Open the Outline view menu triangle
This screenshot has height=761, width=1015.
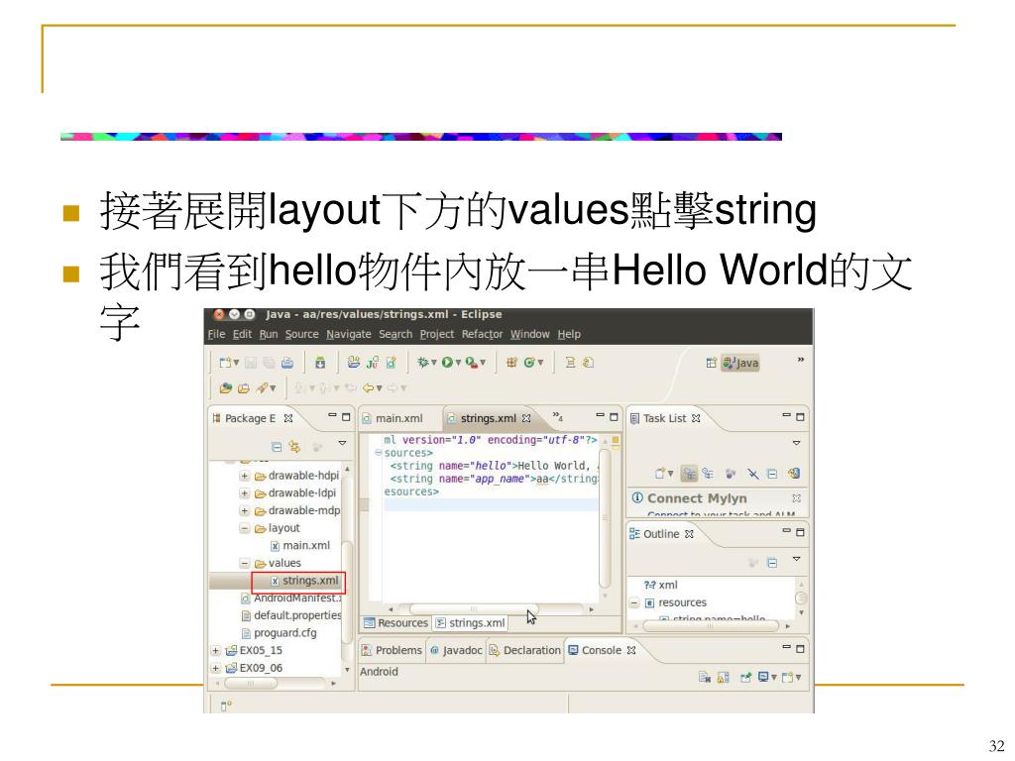(x=797, y=559)
